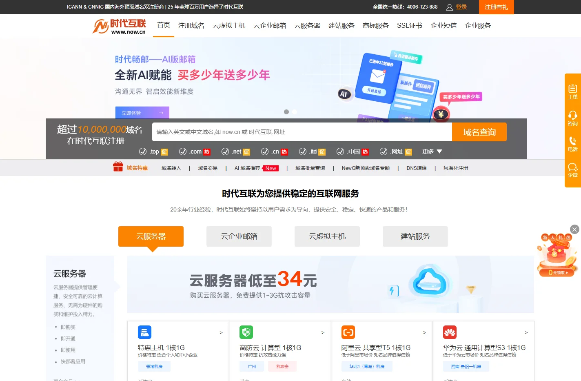Close the 新人礼包 floating promo
This screenshot has height=381, width=581.
coord(574,229)
